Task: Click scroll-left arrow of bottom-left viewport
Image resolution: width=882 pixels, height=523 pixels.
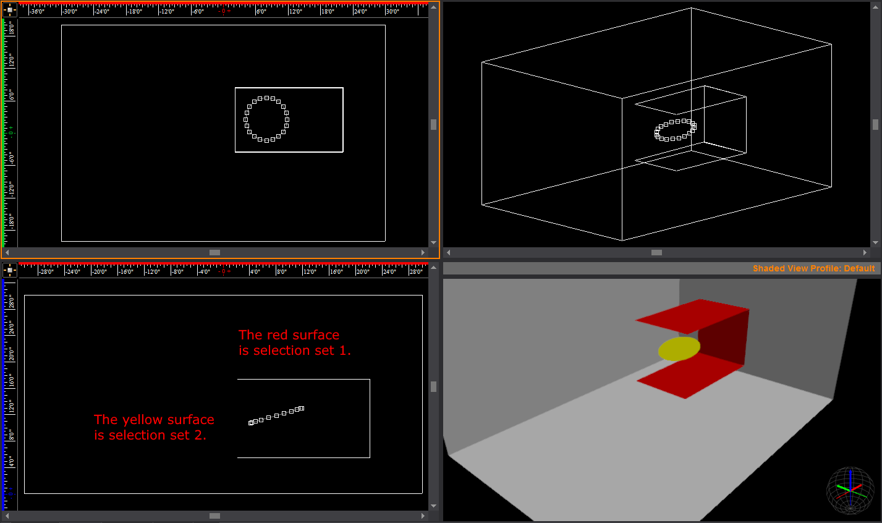Action: (x=7, y=516)
